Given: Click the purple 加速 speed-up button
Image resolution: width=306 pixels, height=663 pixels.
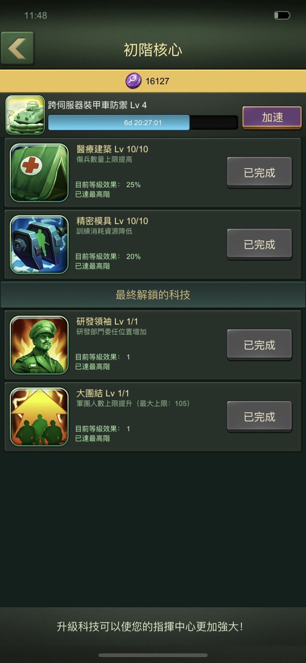Looking at the screenshot, I should pyautogui.click(x=272, y=117).
